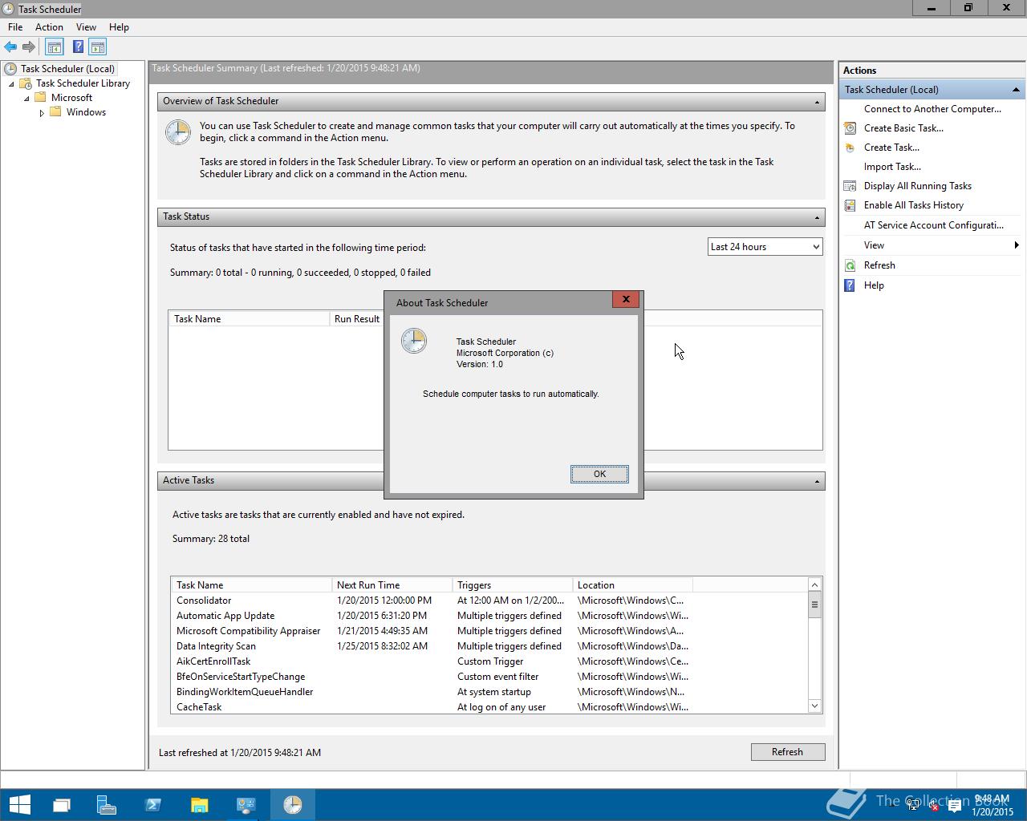Click the Display All Running Tasks icon
The width and height of the screenshot is (1027, 821).
click(850, 186)
